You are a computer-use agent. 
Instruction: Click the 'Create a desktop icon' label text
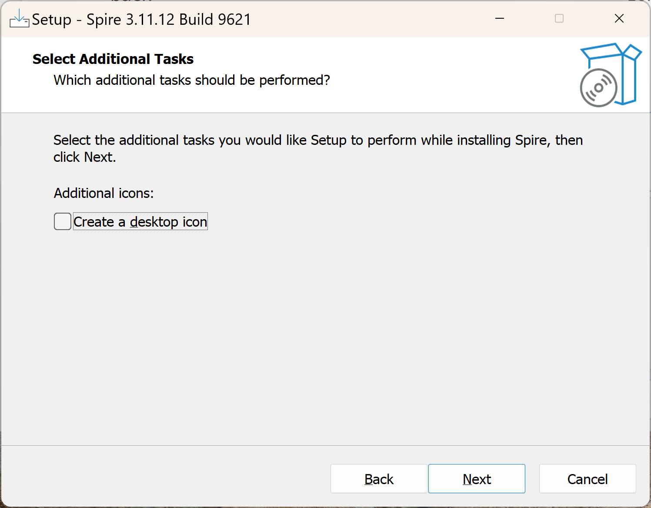point(140,222)
